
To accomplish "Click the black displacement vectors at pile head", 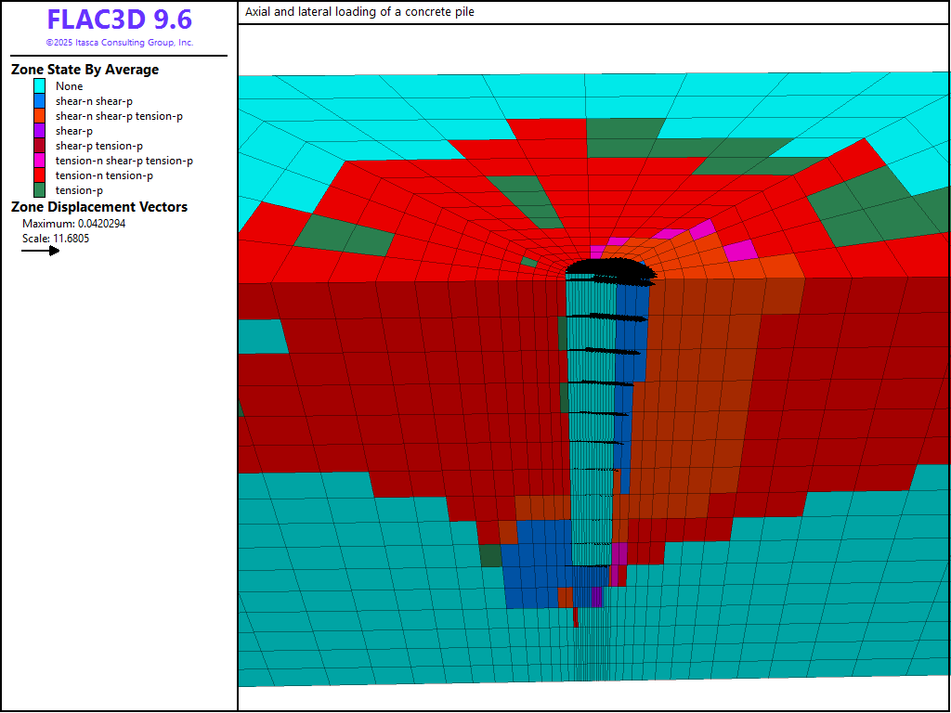I will click(x=608, y=269).
